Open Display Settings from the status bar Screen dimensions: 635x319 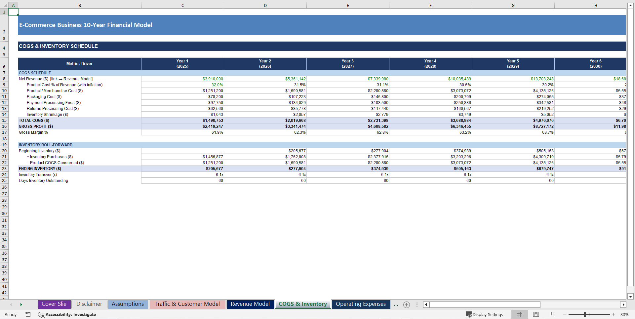click(485, 314)
